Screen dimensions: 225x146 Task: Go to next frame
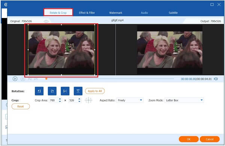[x=36, y=79]
